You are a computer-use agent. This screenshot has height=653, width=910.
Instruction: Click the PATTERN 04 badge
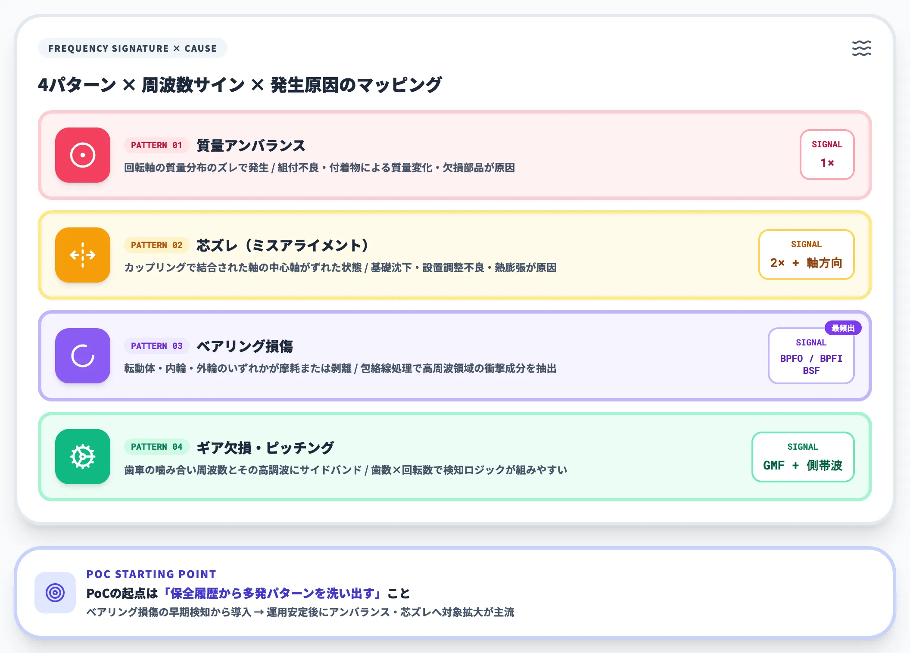click(x=157, y=447)
